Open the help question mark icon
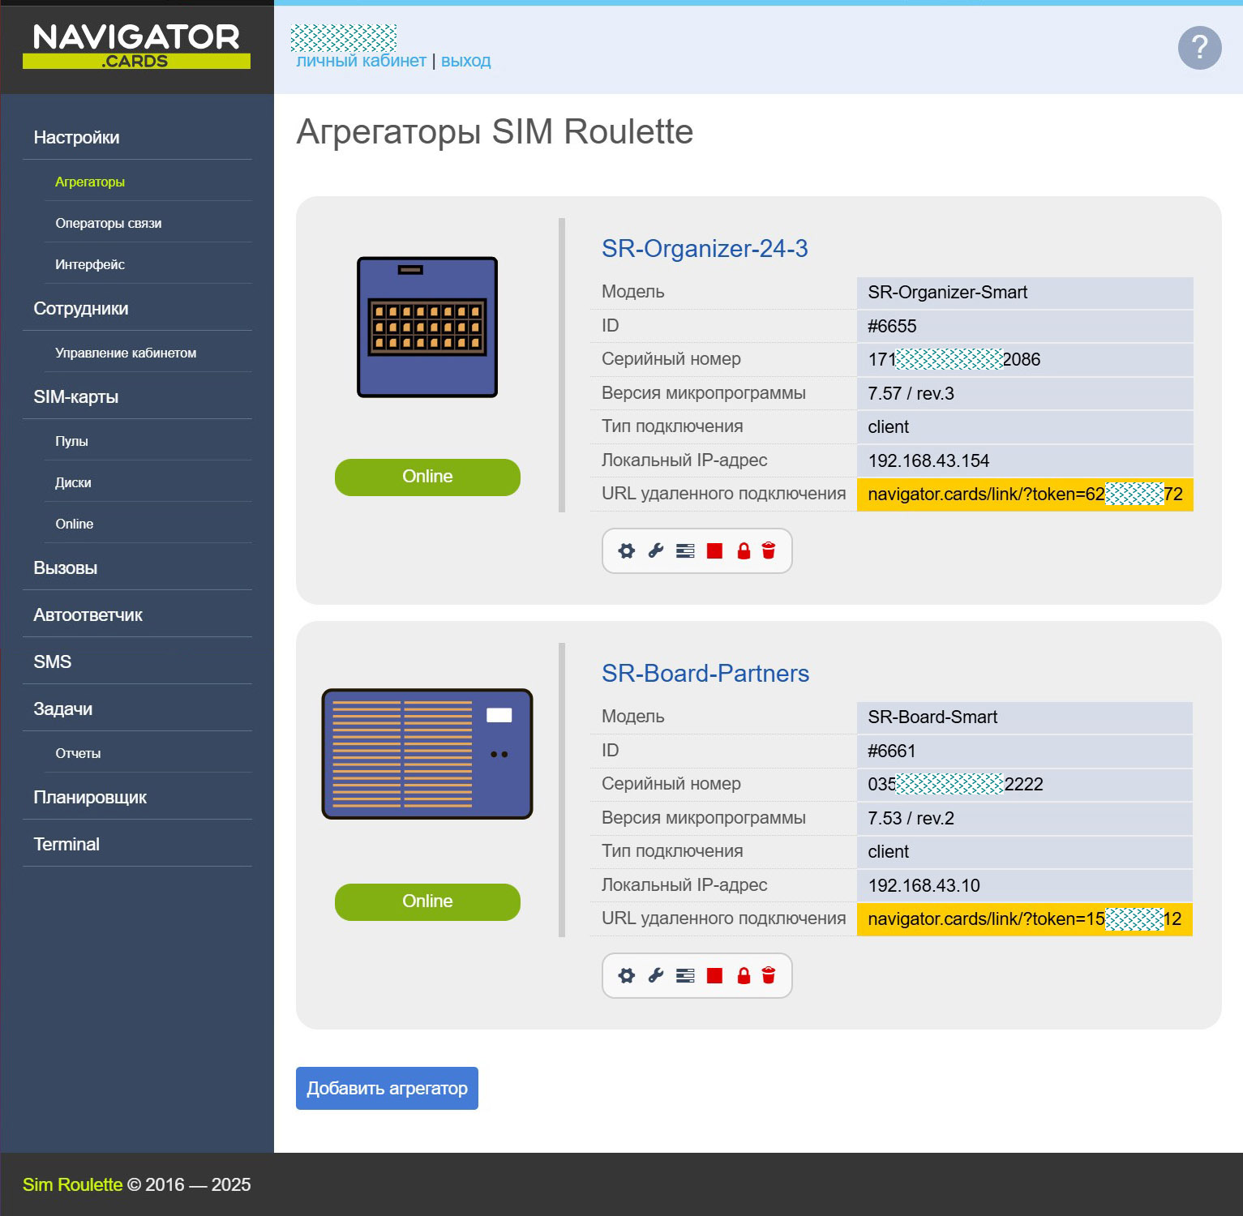Image resolution: width=1243 pixels, height=1216 pixels. (x=1199, y=49)
